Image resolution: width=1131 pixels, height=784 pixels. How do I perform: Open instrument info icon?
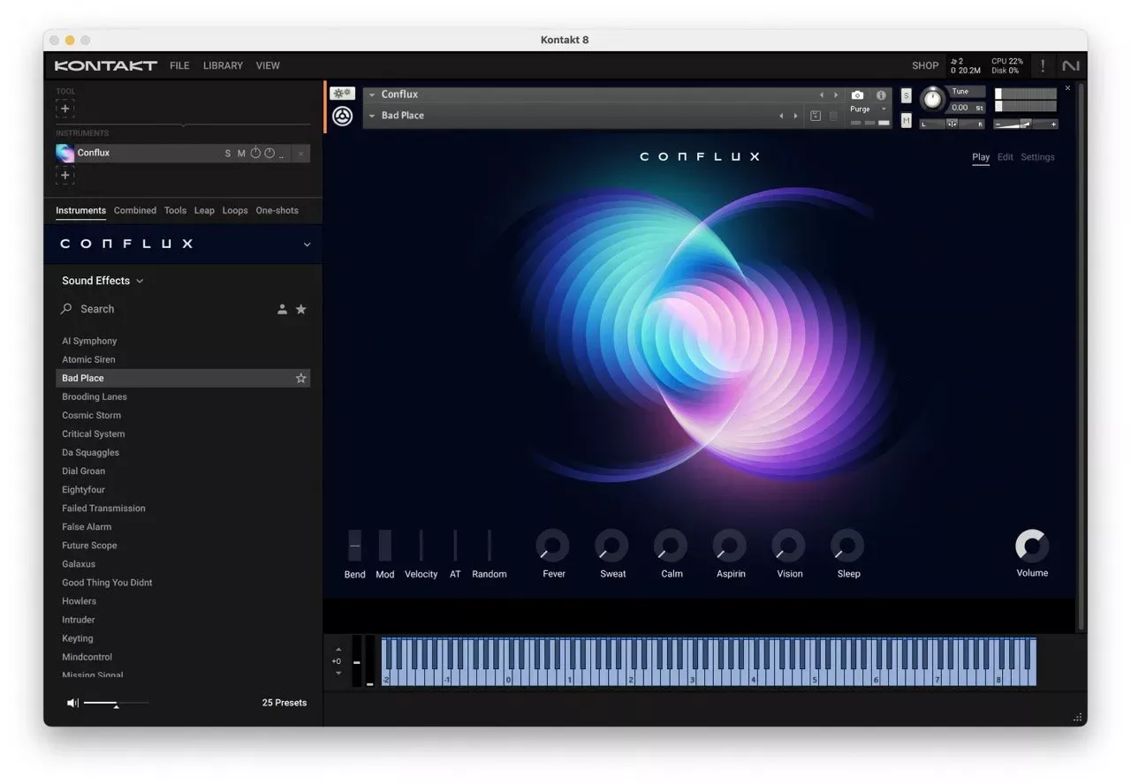click(881, 94)
